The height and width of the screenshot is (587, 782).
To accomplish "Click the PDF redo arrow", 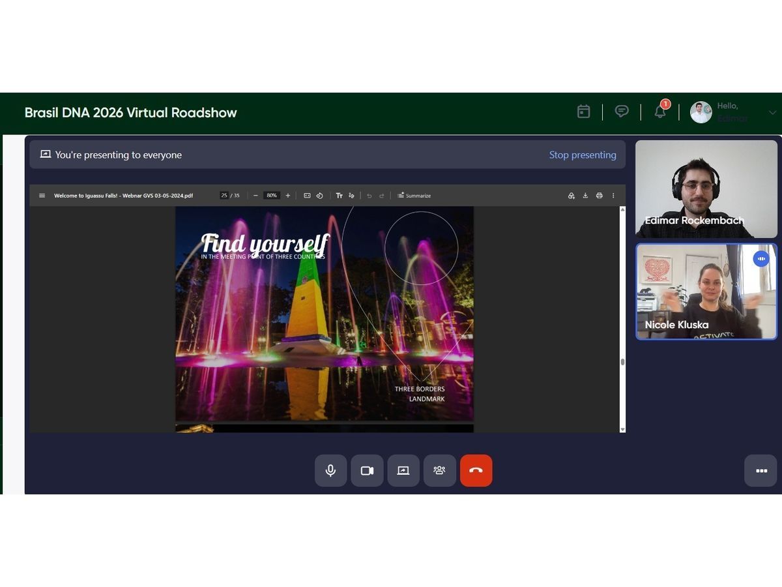I will tap(382, 196).
